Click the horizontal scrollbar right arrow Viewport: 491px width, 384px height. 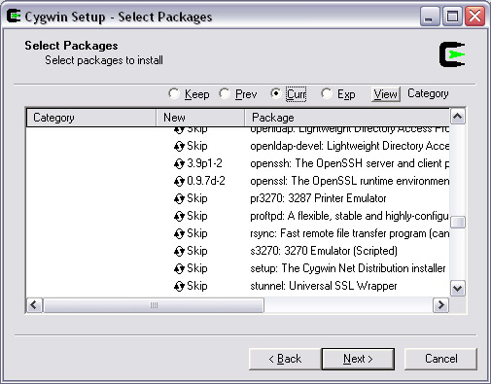tap(441, 305)
